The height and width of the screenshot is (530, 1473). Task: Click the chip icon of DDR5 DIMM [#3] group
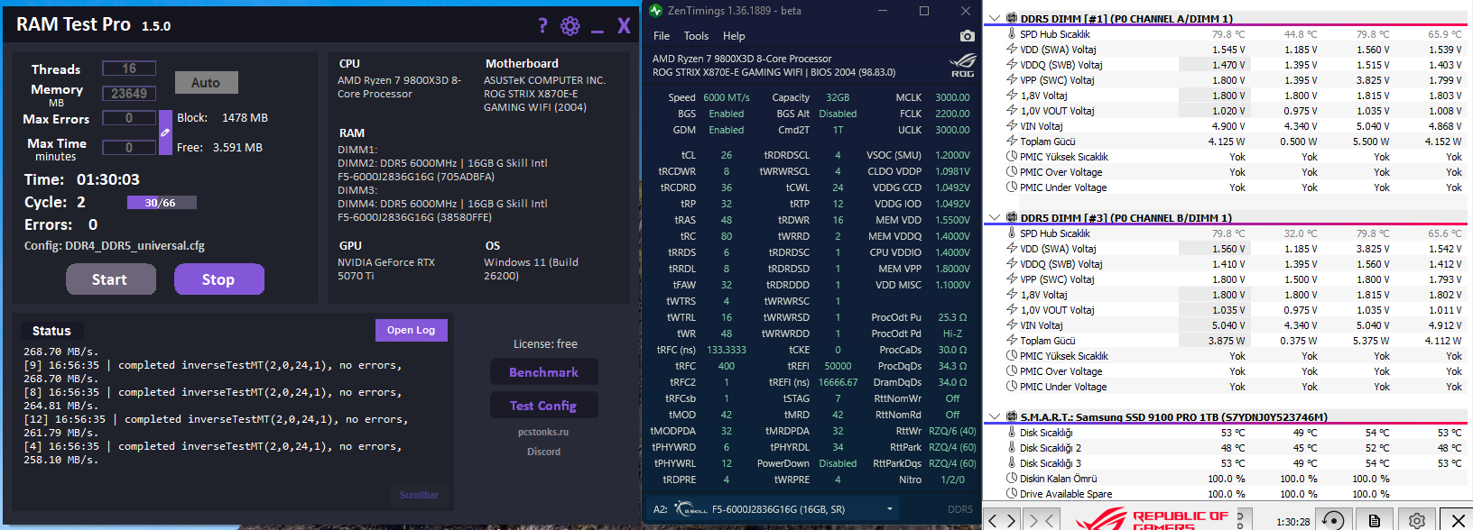[x=1012, y=217]
